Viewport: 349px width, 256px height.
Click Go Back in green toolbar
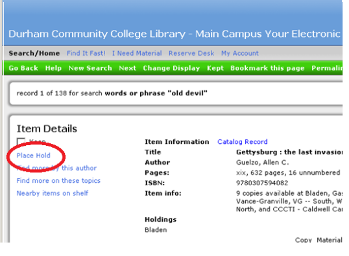23,68
